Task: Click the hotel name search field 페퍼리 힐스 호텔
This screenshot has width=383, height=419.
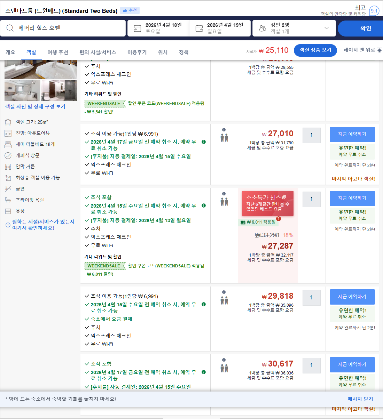Action: (x=63, y=28)
